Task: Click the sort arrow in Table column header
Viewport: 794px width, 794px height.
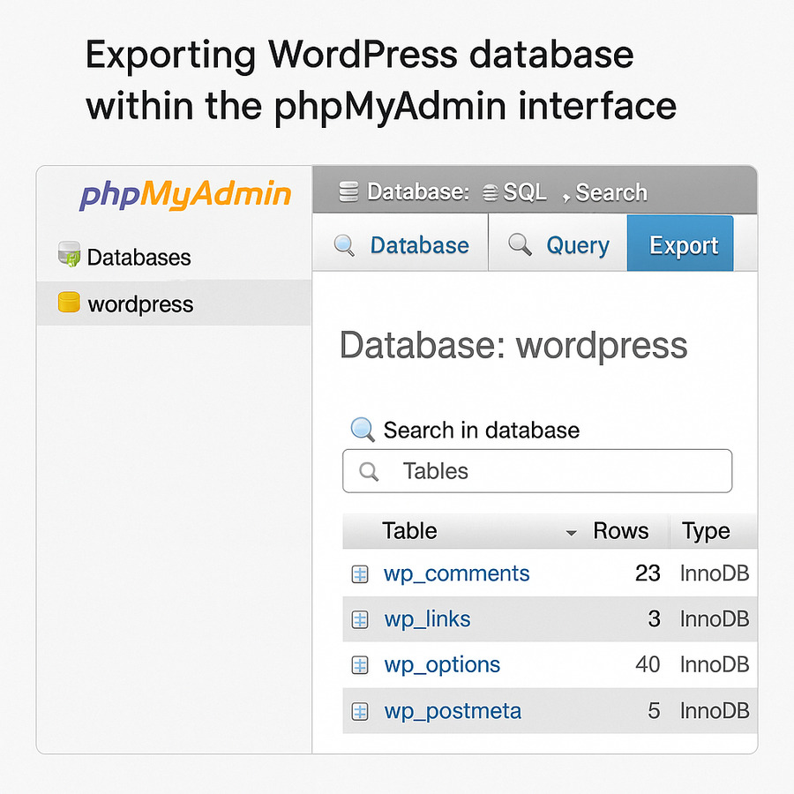Action: (x=571, y=533)
